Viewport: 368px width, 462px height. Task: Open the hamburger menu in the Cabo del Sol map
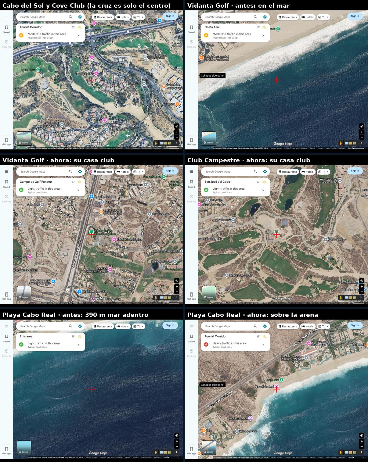pos(6,17)
